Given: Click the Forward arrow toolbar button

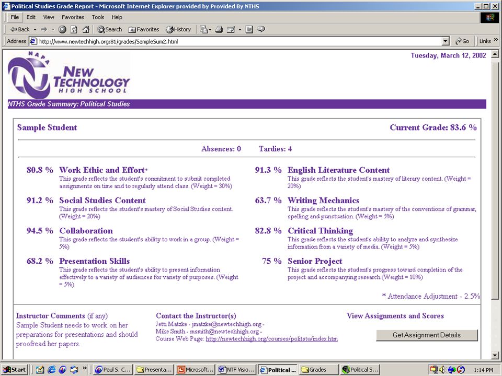Looking at the screenshot, I should (44, 29).
